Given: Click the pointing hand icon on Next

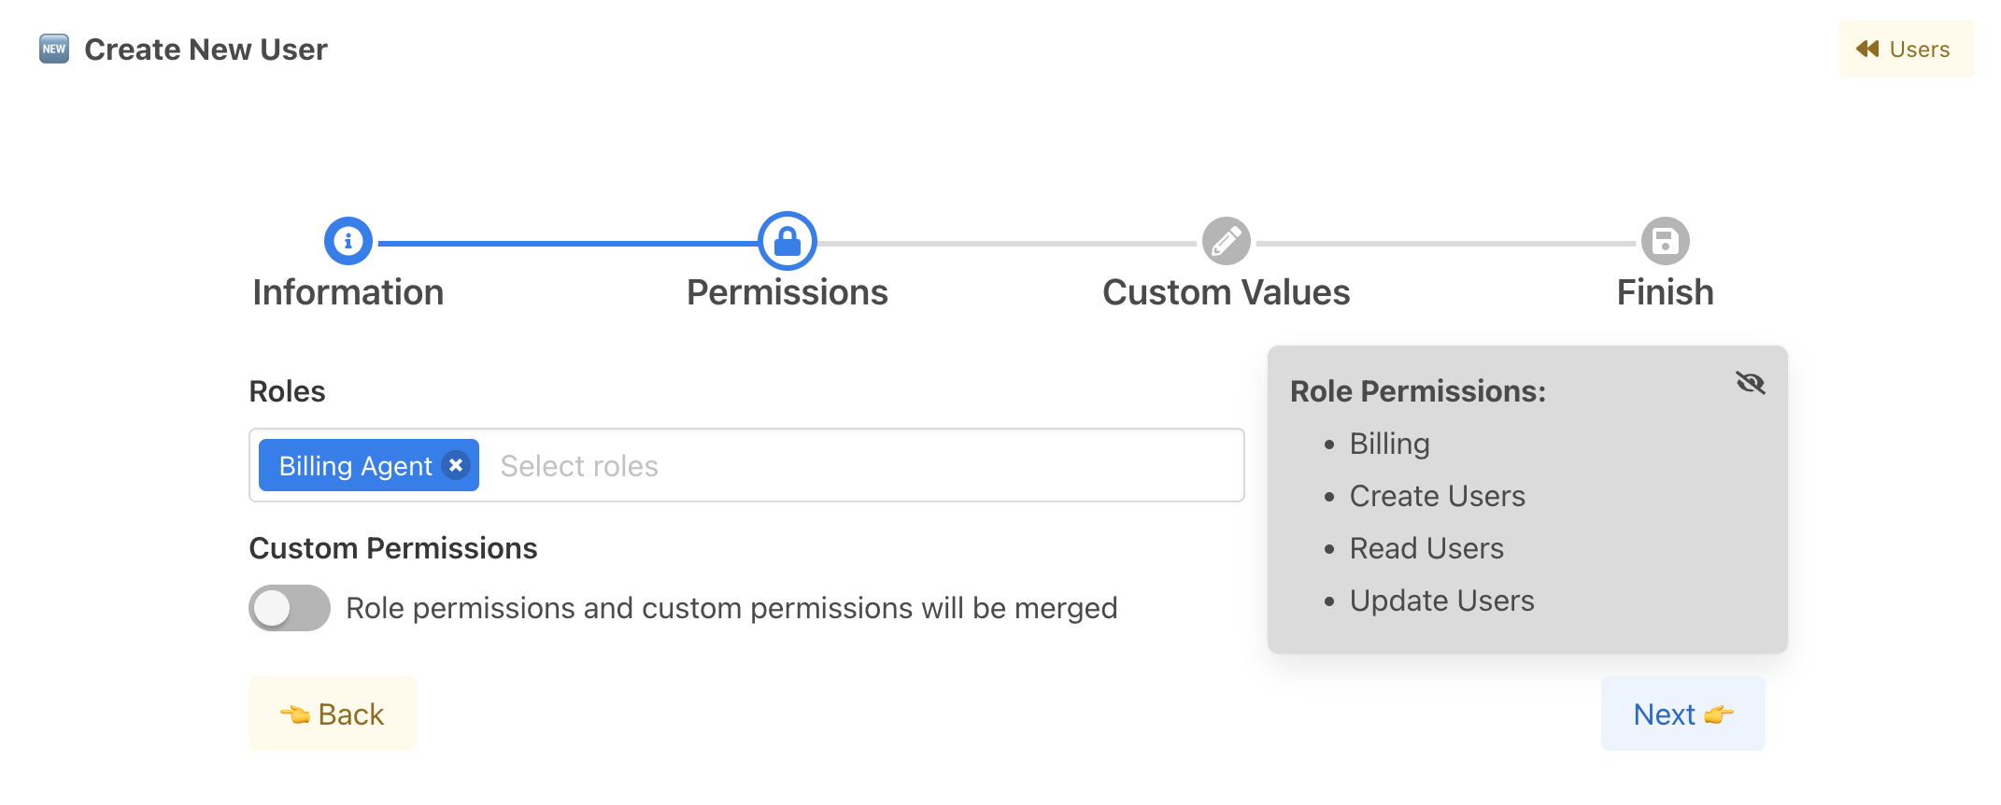Looking at the screenshot, I should point(1719,715).
